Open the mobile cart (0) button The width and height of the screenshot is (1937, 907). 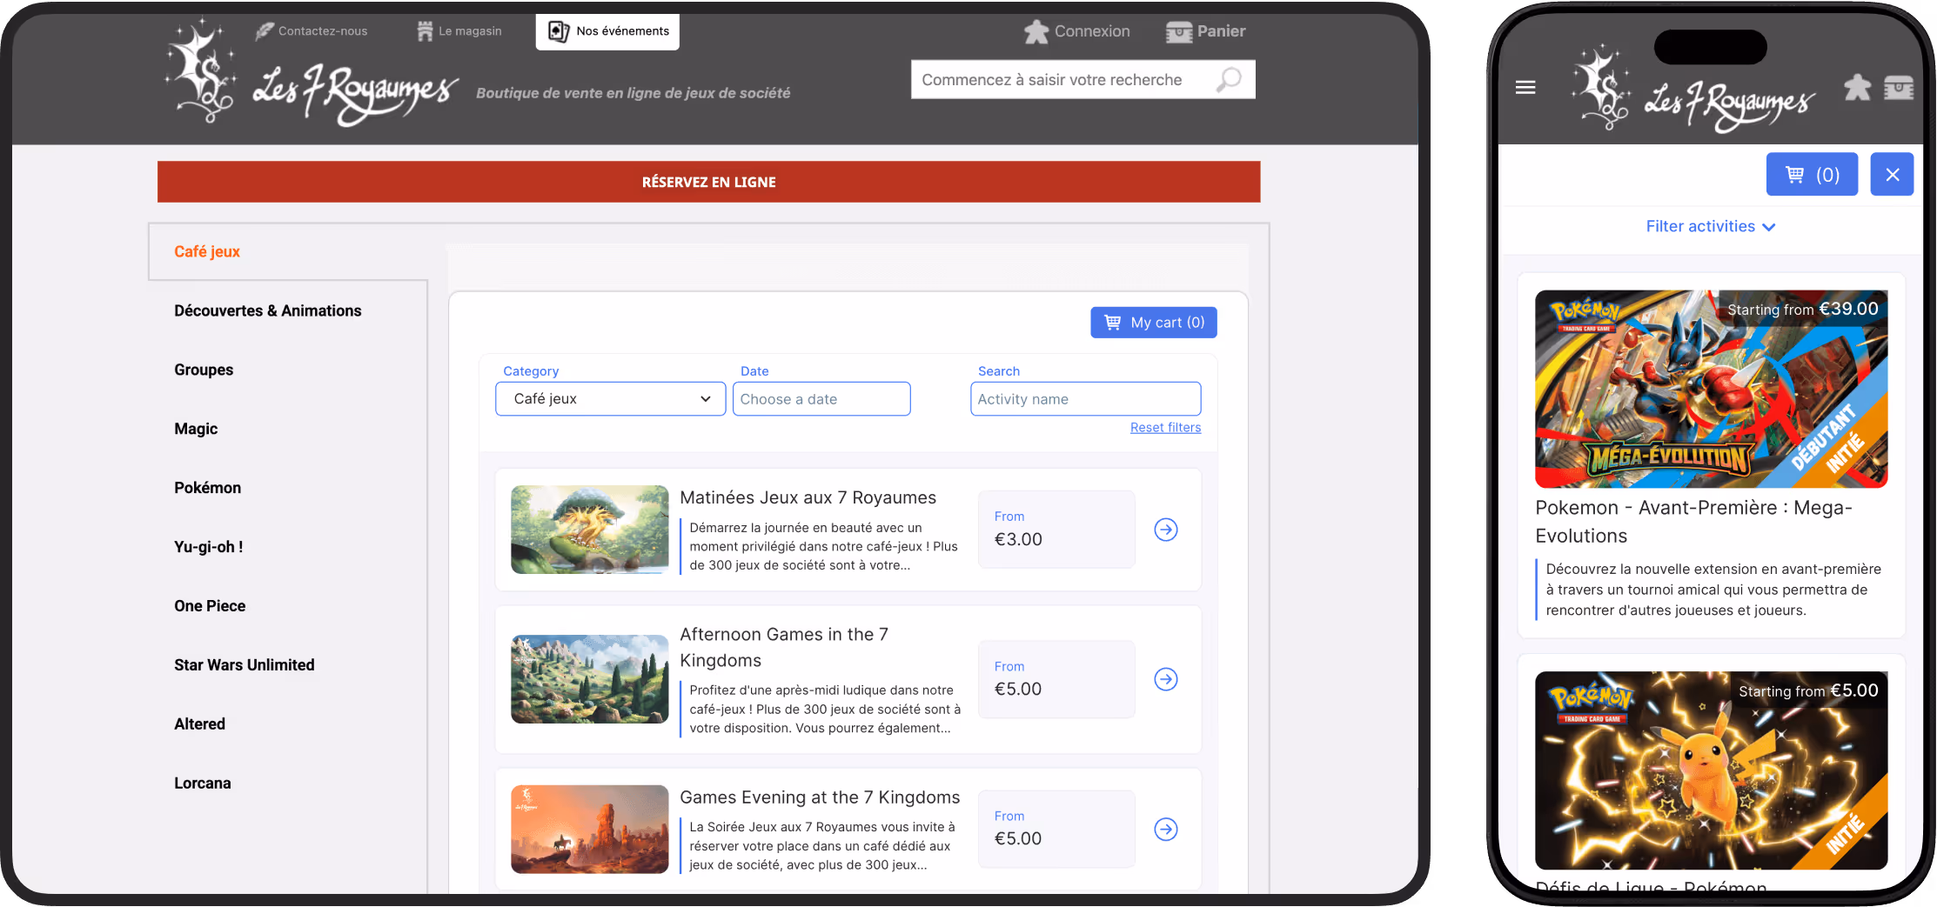point(1812,175)
